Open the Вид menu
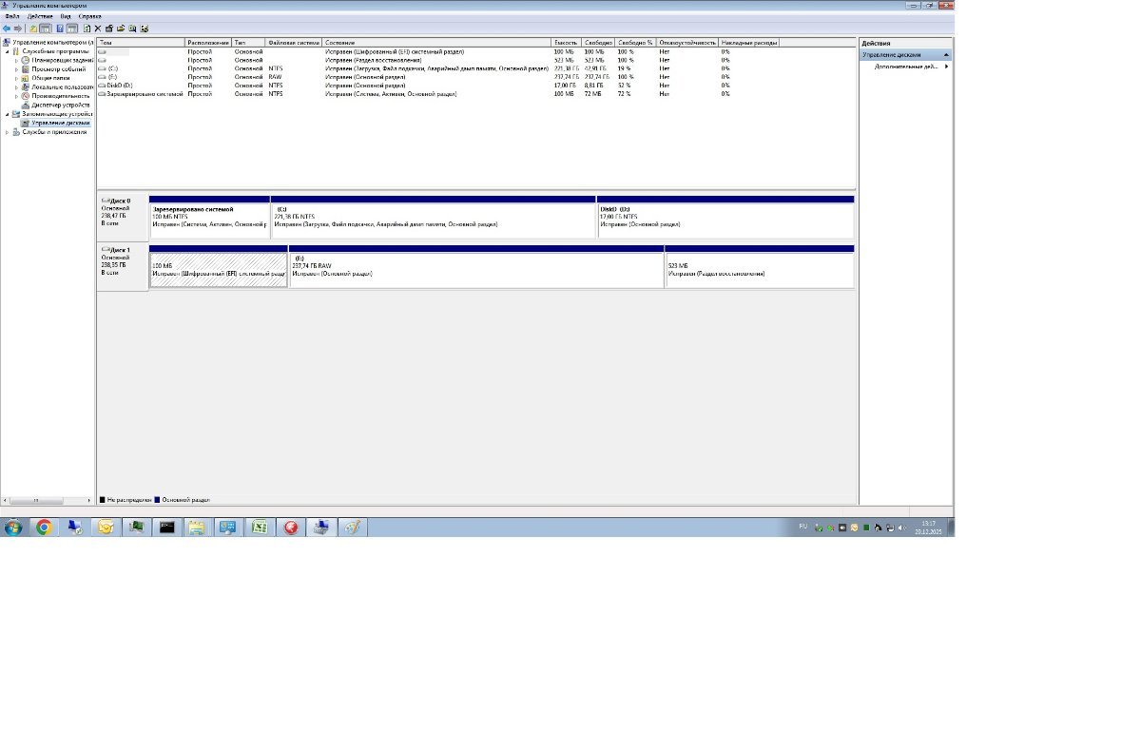1141x749 pixels. (x=66, y=16)
